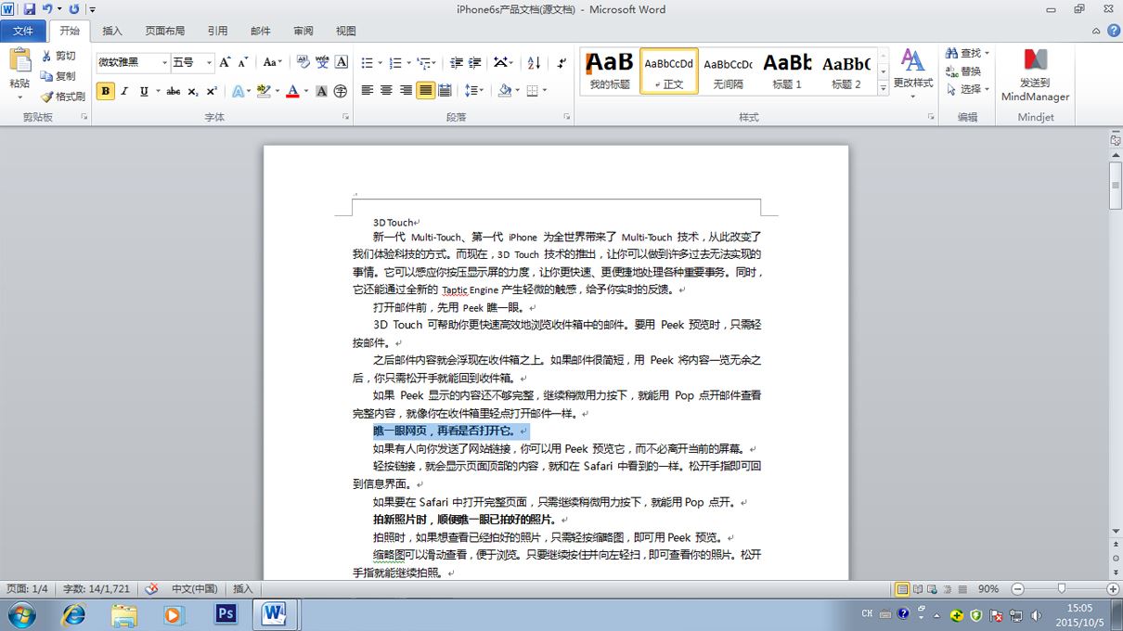The image size is (1123, 631).
Task: Expand the font color dropdown arrow
Action: (x=305, y=91)
